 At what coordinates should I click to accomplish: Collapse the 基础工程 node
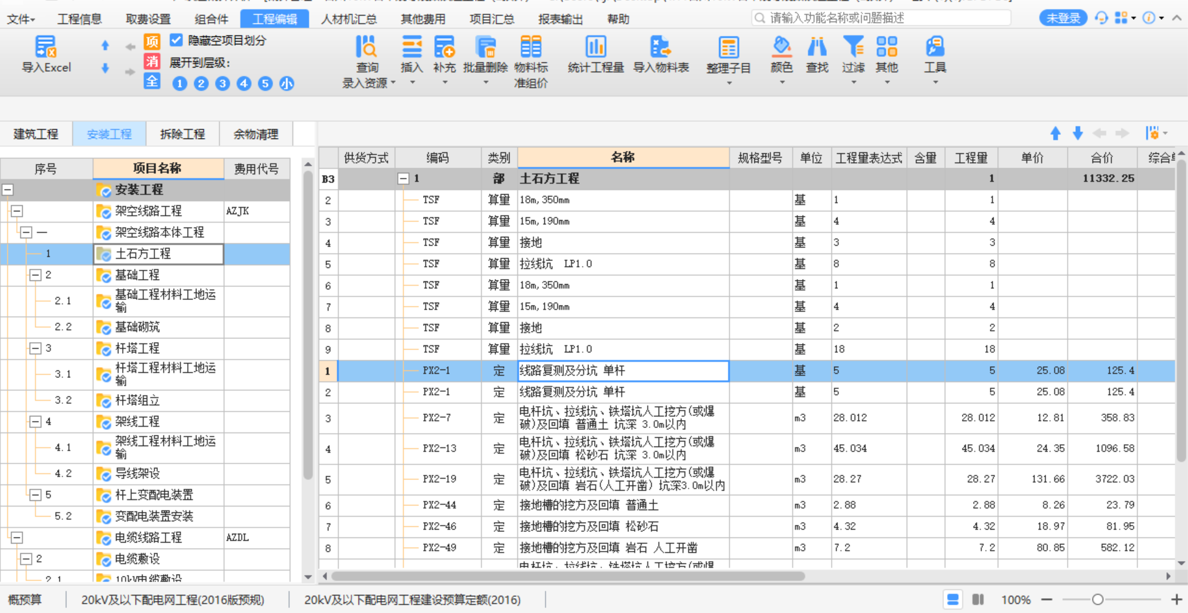tap(35, 275)
